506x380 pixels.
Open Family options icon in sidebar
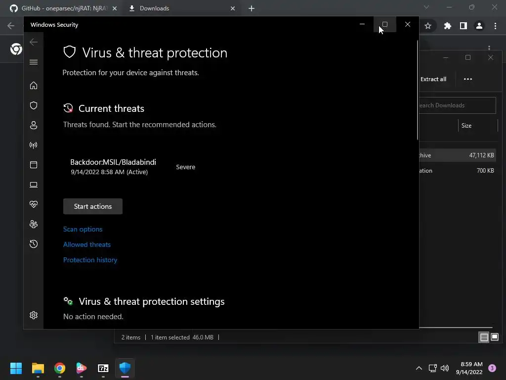34,224
